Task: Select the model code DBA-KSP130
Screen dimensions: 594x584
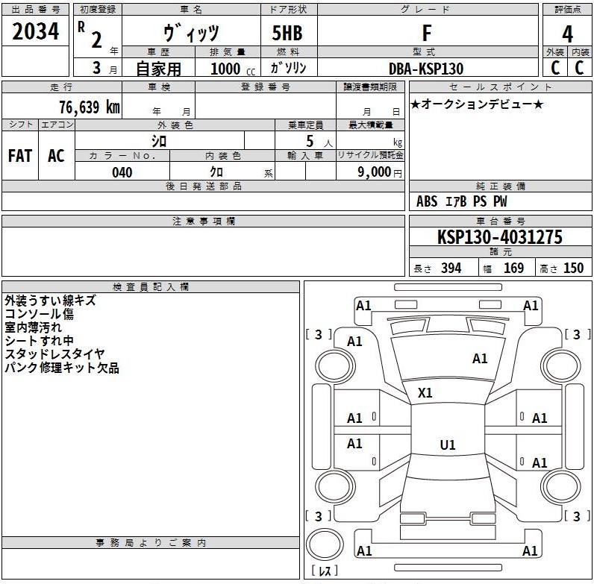Action: (426, 69)
